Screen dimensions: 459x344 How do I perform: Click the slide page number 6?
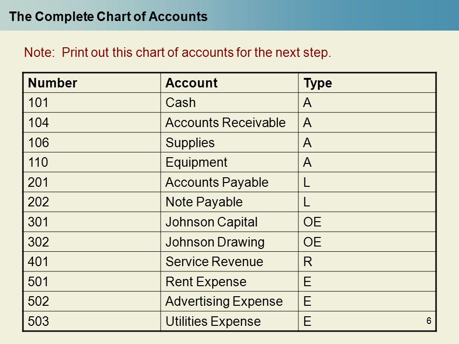[429, 321]
